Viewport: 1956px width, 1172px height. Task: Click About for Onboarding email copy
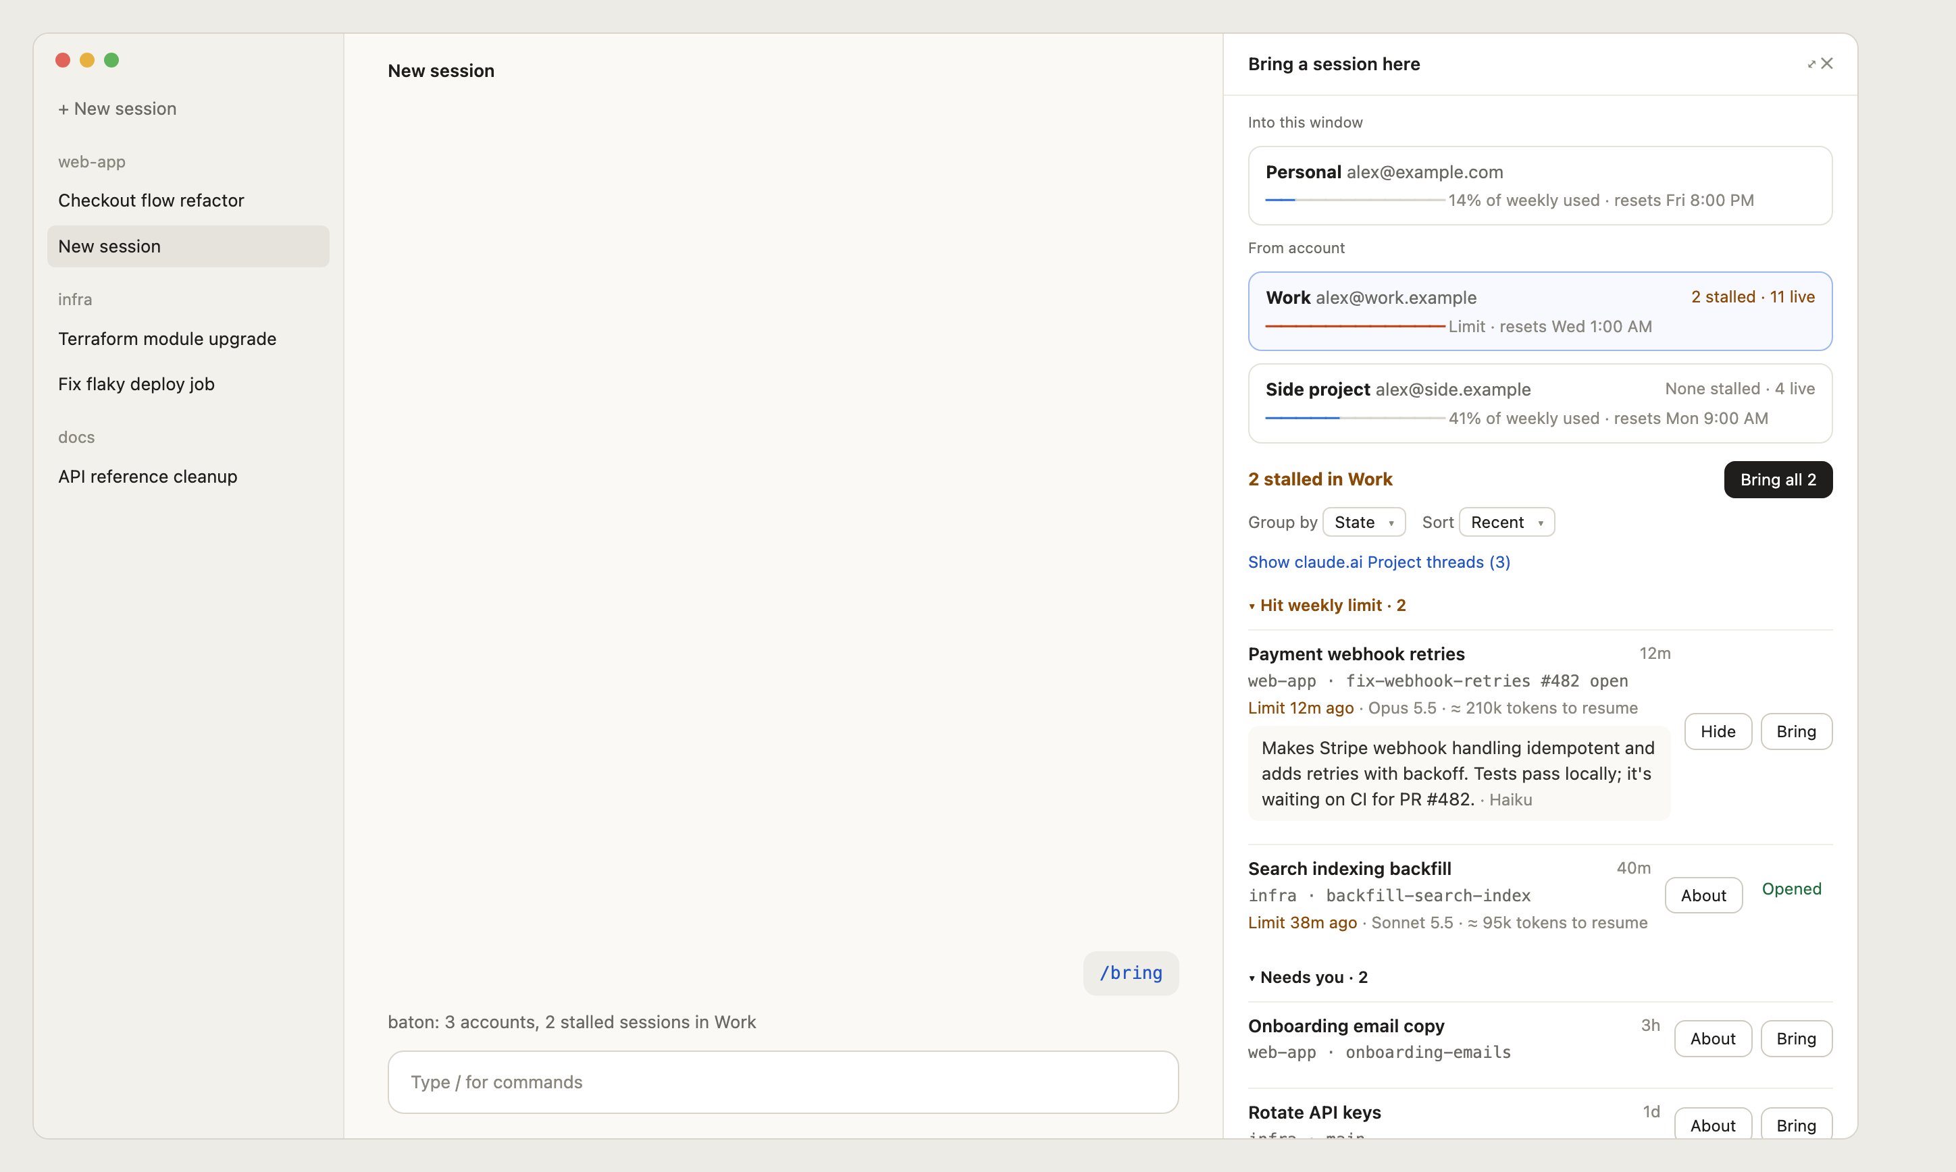point(1713,1038)
